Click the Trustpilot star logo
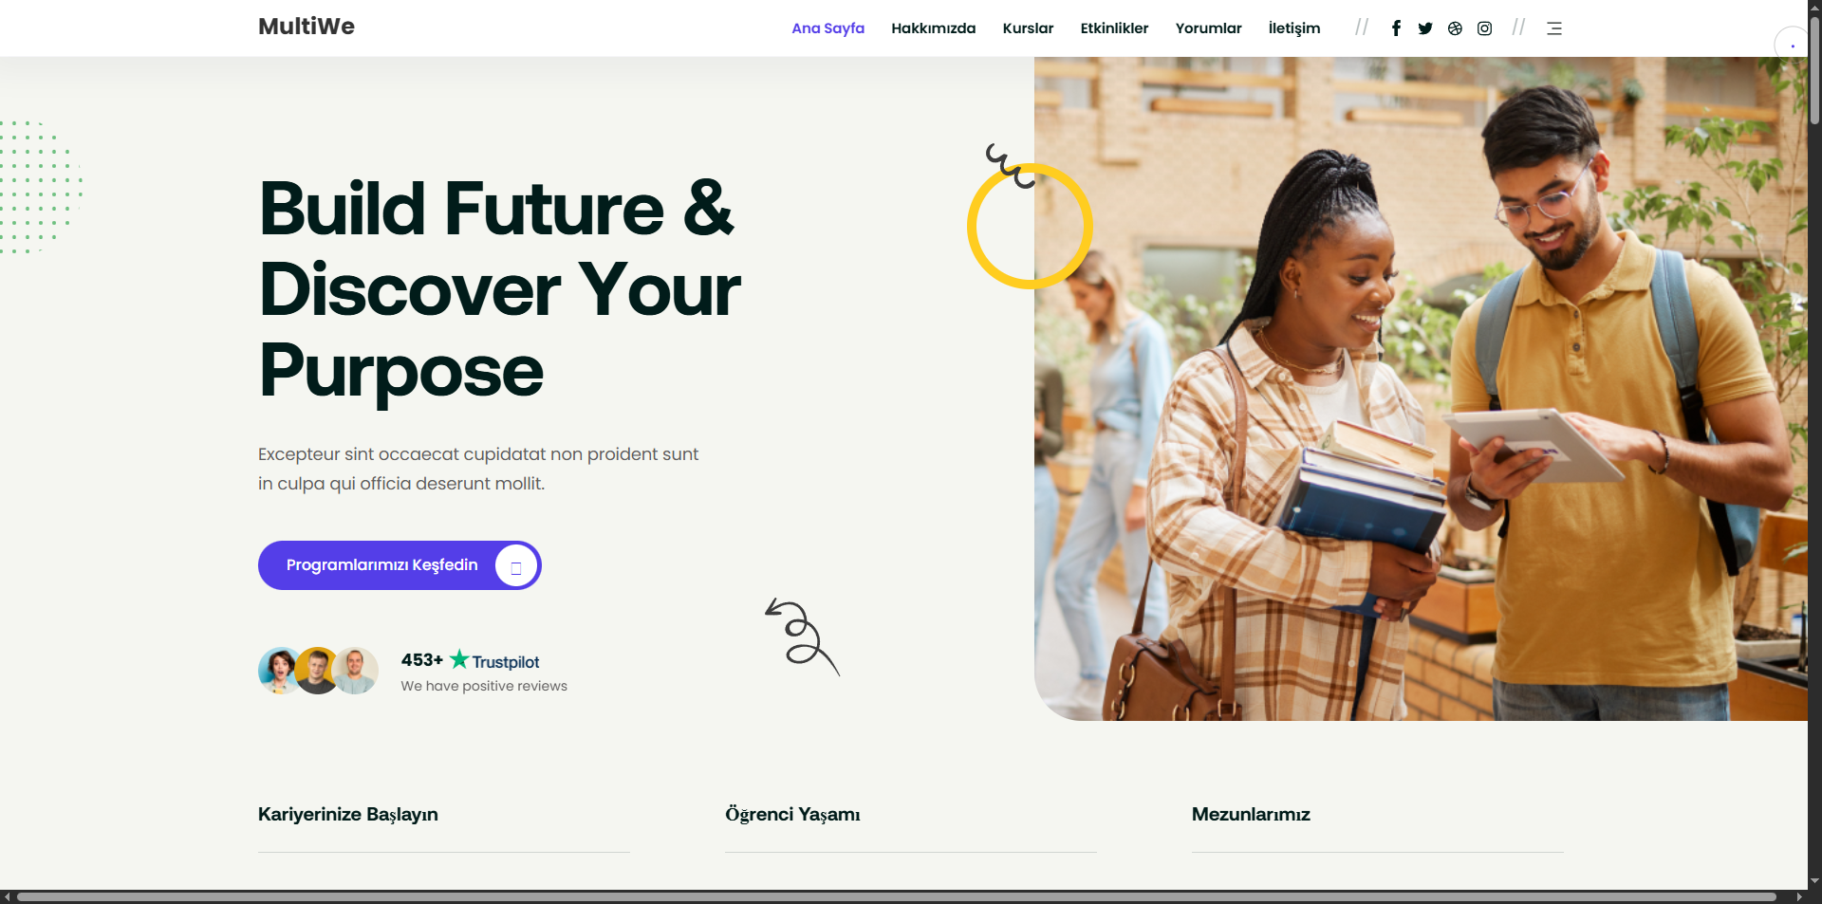Screen dimensions: 1822x904 pos(459,658)
